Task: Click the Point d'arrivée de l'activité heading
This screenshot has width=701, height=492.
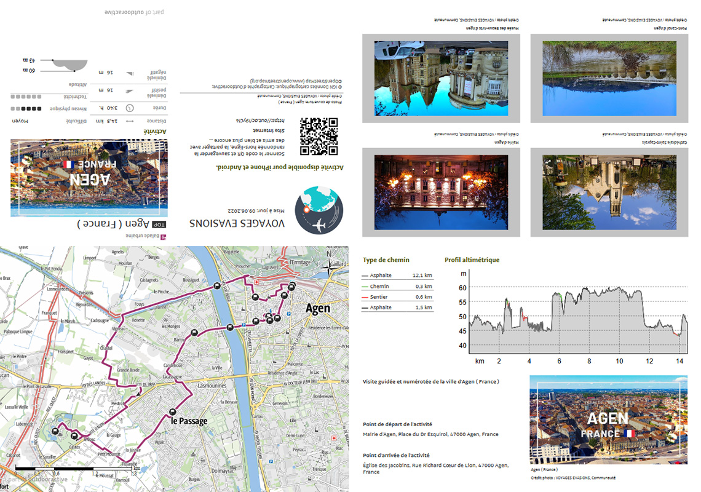Action: 396,455
